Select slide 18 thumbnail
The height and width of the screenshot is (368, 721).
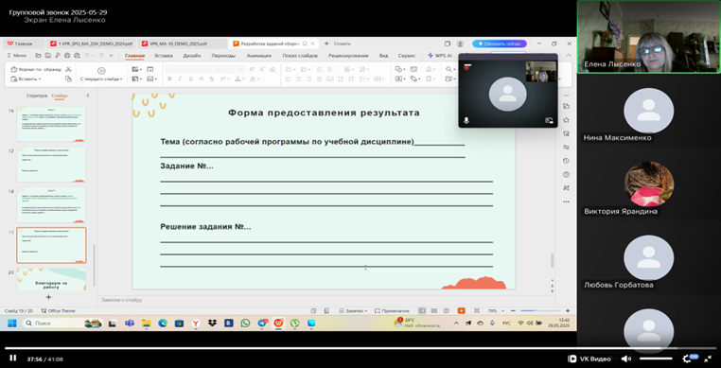tap(51, 204)
